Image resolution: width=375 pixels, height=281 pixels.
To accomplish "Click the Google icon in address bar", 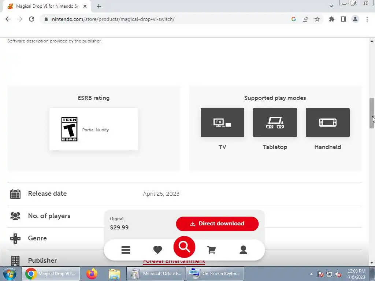I will [294, 19].
